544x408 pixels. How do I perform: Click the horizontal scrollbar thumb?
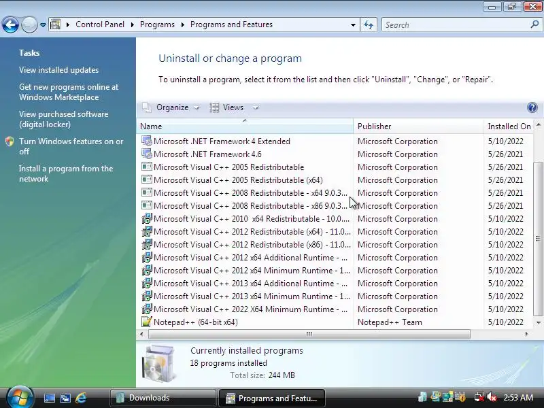pyautogui.click(x=309, y=334)
